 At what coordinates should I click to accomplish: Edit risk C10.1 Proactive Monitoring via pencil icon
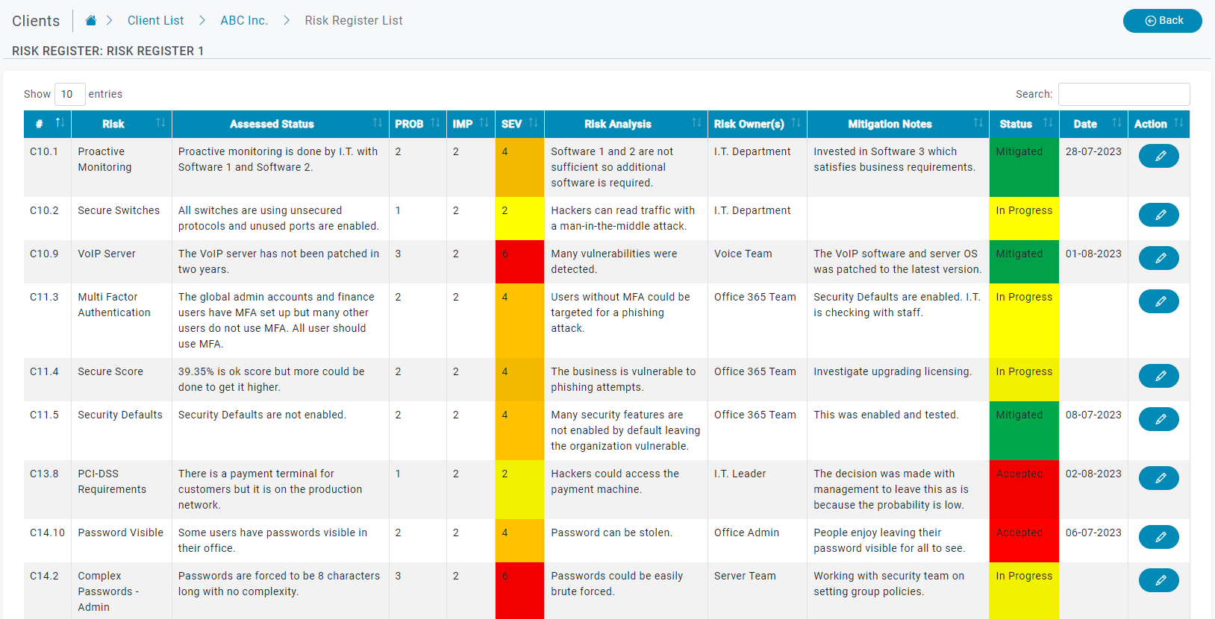[1158, 156]
